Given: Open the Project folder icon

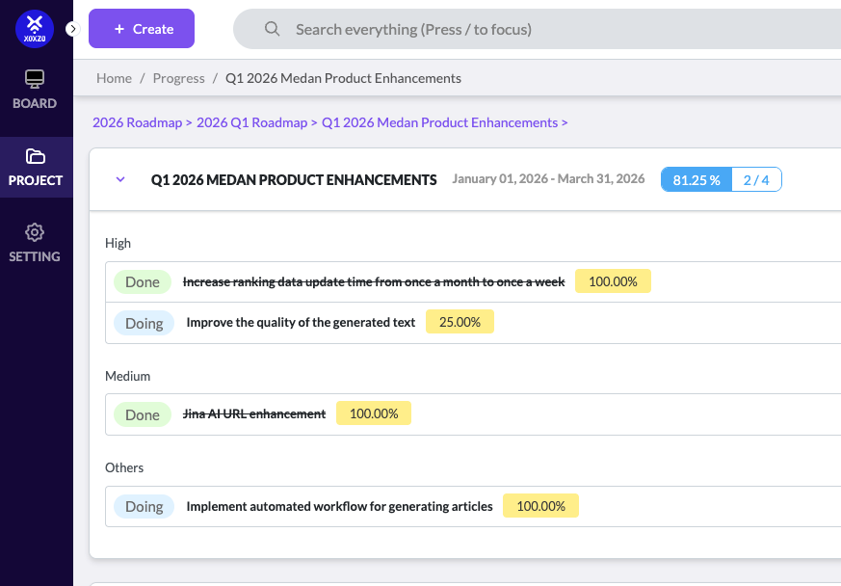Looking at the screenshot, I should (36, 156).
